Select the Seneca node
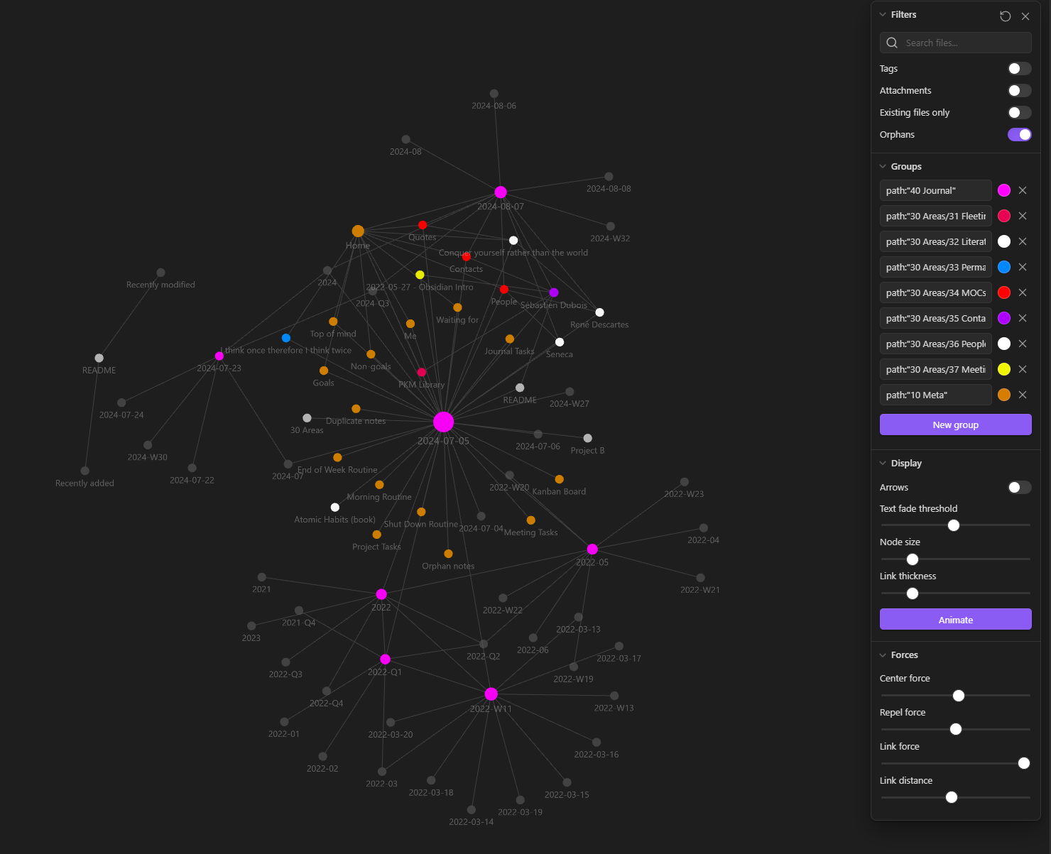 tap(560, 342)
